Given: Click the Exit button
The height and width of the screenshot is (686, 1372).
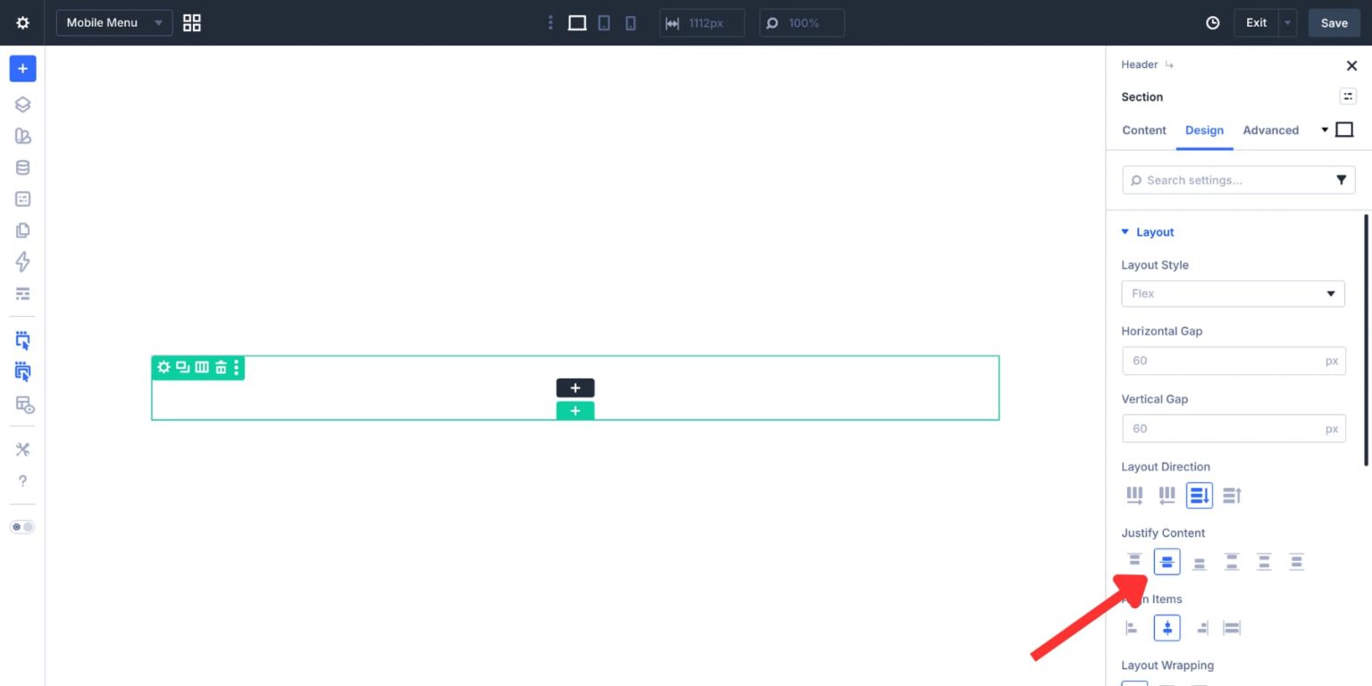Looking at the screenshot, I should [x=1256, y=23].
